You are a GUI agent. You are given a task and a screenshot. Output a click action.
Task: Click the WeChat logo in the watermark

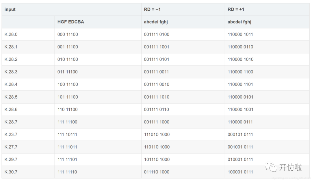[x=271, y=167]
